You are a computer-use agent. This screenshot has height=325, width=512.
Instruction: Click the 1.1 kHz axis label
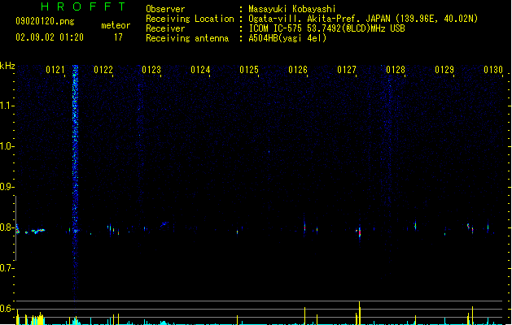[x=7, y=106]
